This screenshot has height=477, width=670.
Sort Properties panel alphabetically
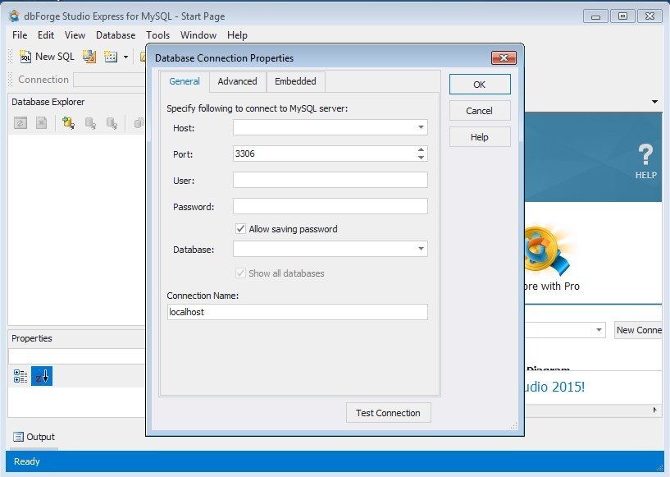[42, 377]
